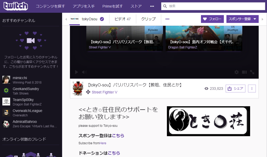Open the バリバリスパーク Street Fighter V video card
267x157 pixels.
point(124,38)
